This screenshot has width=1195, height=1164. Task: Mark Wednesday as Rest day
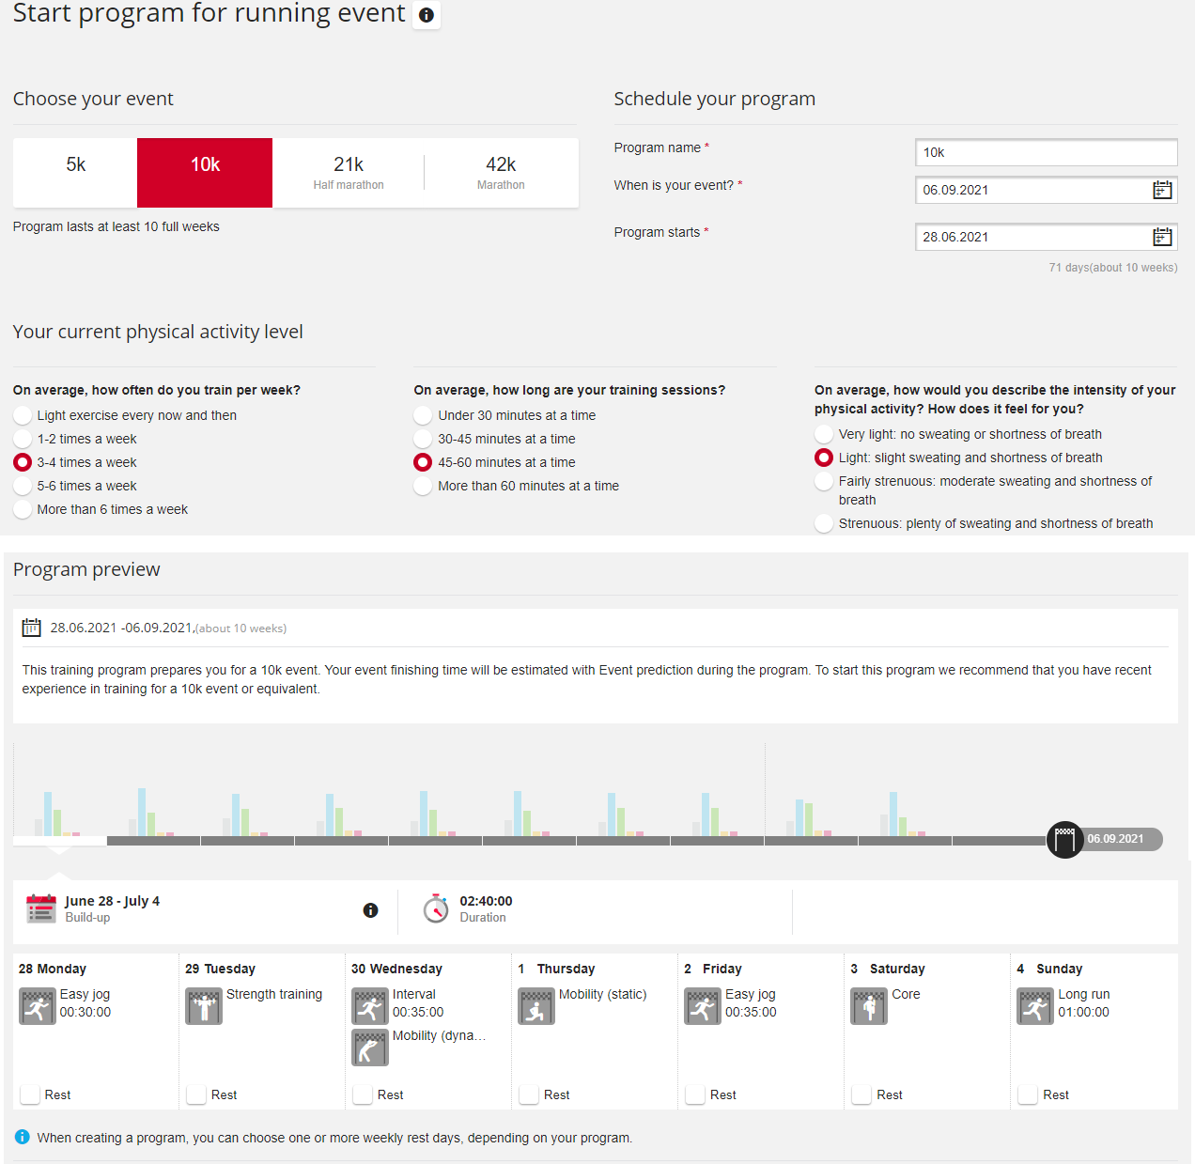[363, 1094]
